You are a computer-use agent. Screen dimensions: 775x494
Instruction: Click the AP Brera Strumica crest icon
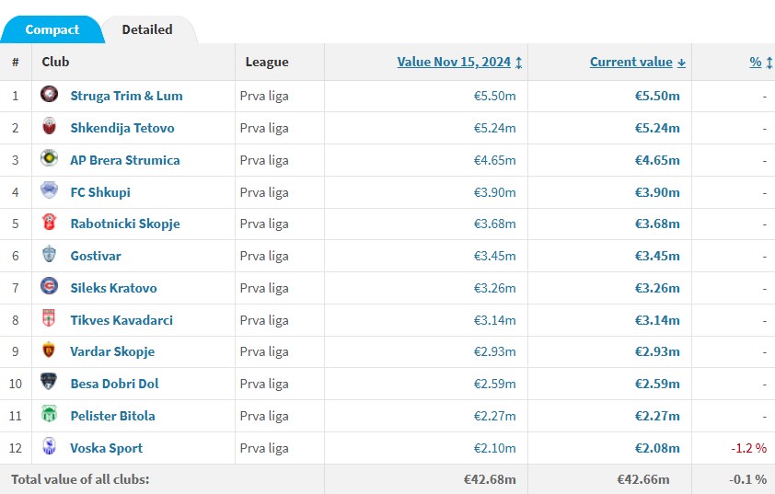49,159
